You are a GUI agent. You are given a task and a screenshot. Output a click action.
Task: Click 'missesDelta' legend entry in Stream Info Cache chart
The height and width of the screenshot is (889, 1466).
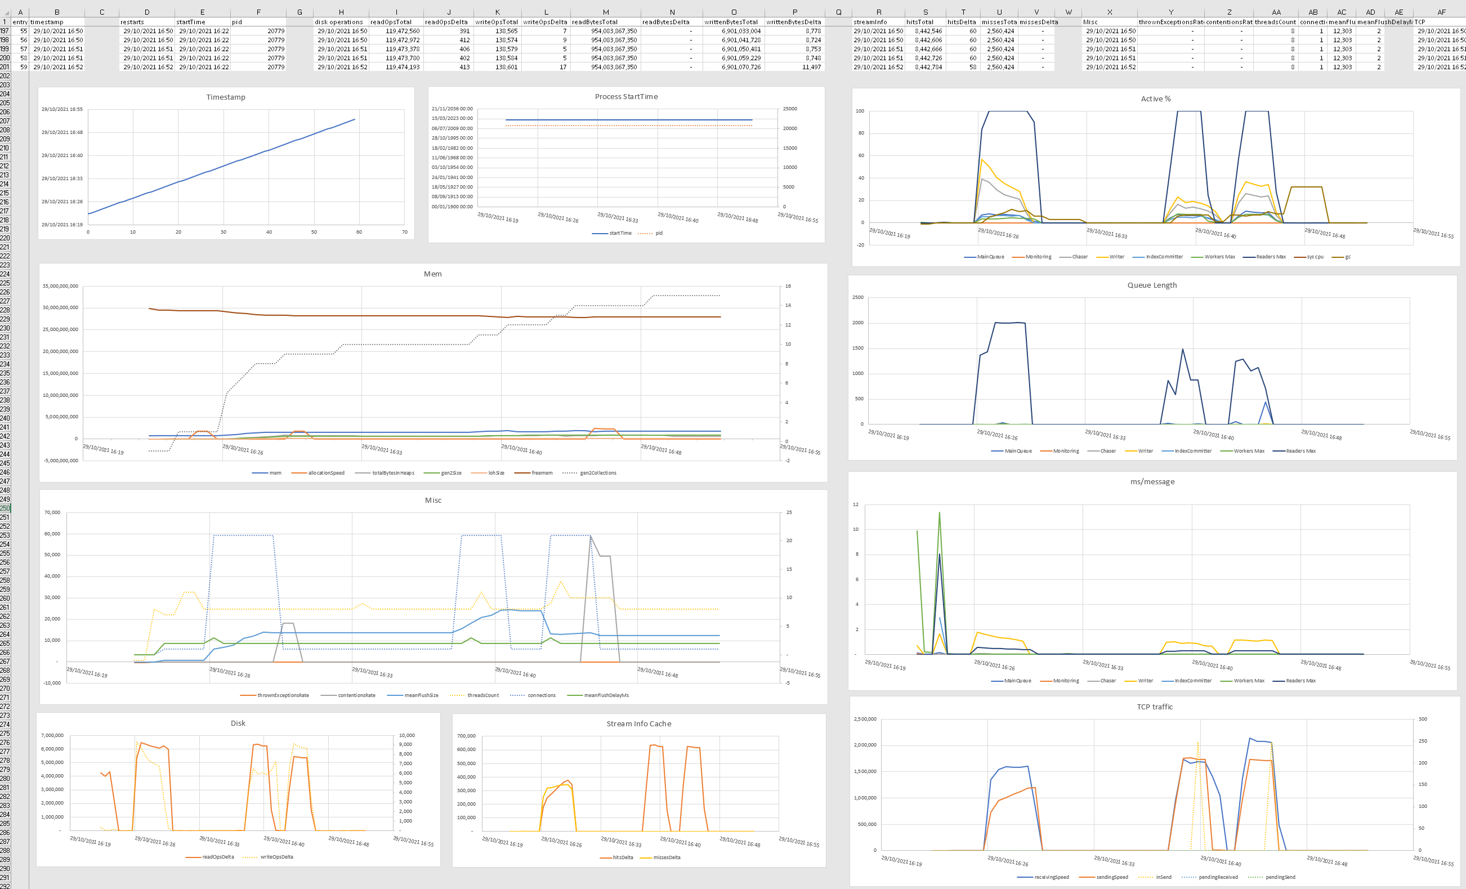(x=660, y=857)
